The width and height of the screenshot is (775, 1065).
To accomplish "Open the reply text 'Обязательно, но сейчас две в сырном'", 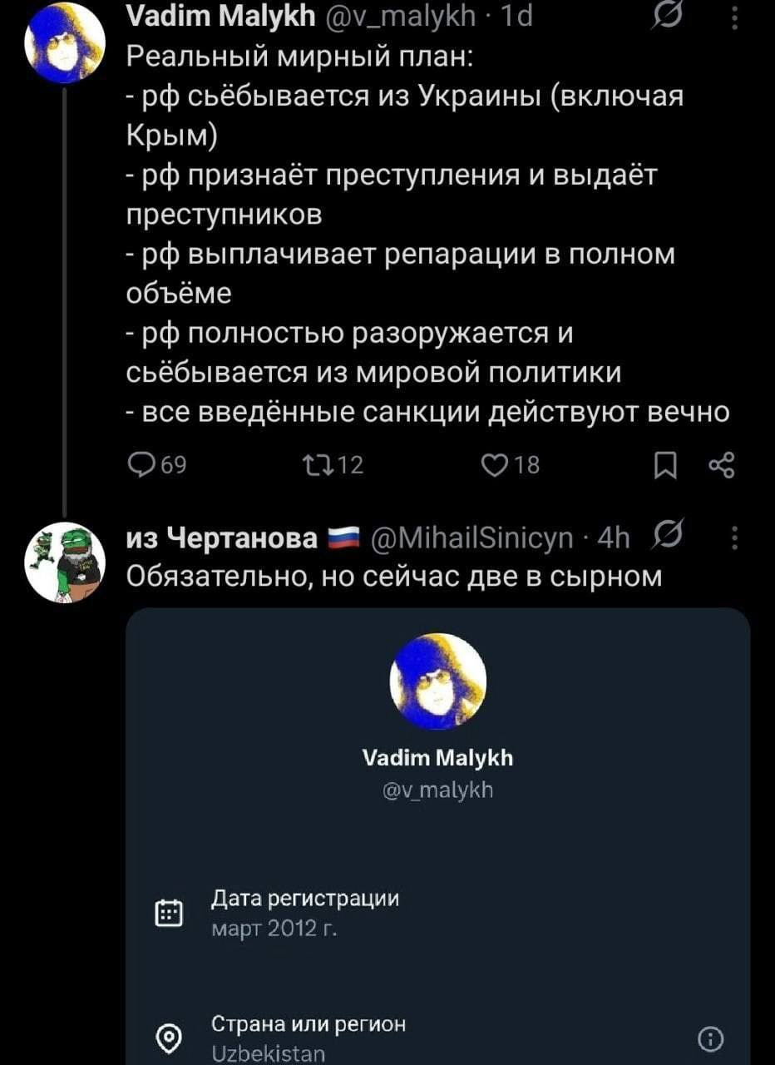I will click(393, 576).
